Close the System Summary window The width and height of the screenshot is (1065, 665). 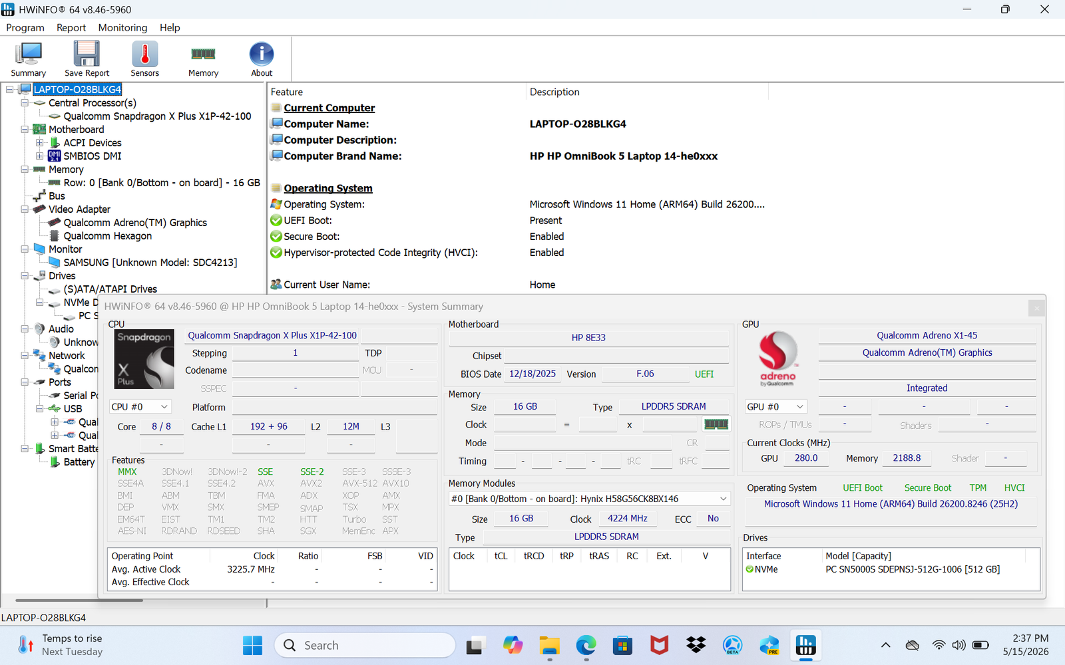(1036, 307)
